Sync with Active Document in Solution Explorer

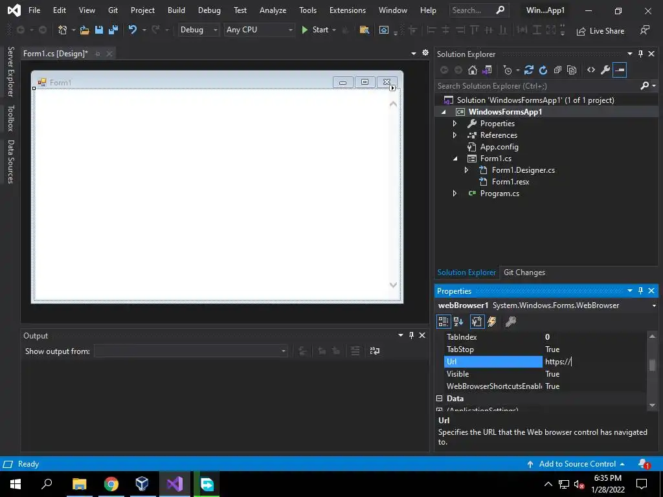tap(528, 70)
